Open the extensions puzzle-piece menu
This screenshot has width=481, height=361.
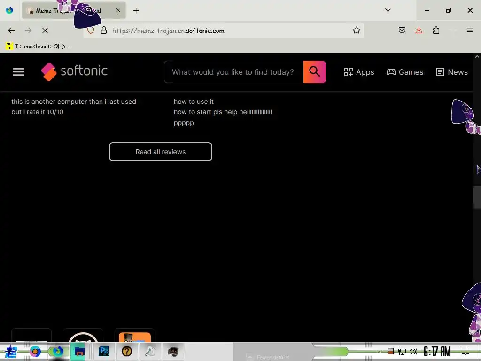(x=436, y=30)
